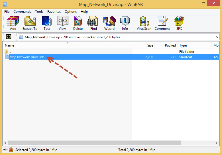Sort by the Type column header
Screen dimensions: 222x155
pyautogui.click(x=195, y=45)
